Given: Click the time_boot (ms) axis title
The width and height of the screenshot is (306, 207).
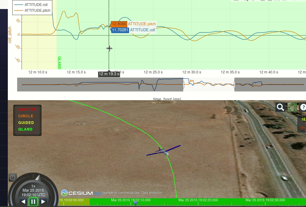Looking at the screenshot, I should point(167,99).
